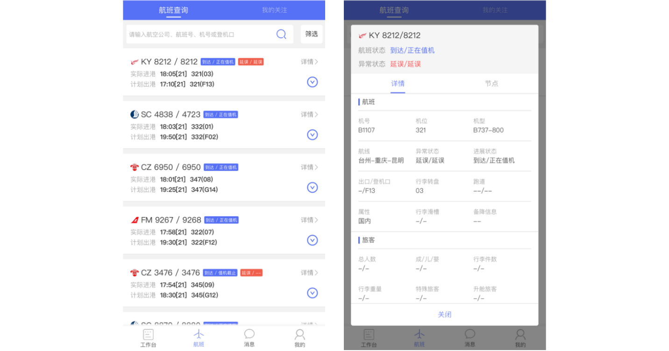The height and width of the screenshot is (351, 669).
Task: Click the flight search input field
Action: coord(201,34)
